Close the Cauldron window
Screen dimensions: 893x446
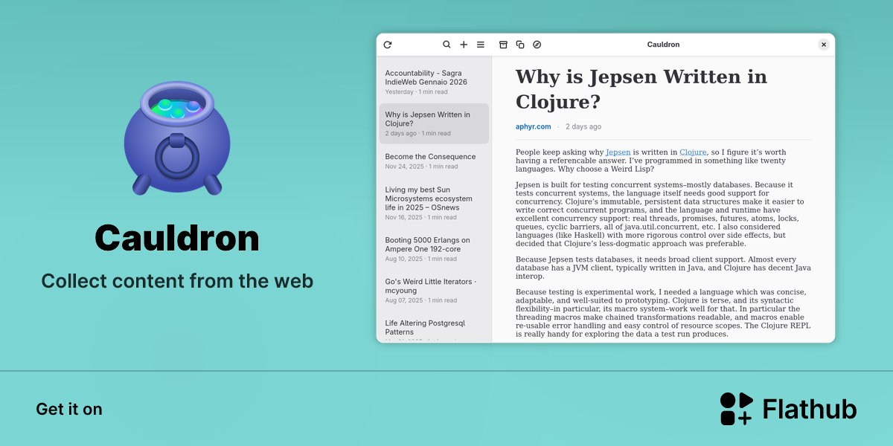coord(824,45)
